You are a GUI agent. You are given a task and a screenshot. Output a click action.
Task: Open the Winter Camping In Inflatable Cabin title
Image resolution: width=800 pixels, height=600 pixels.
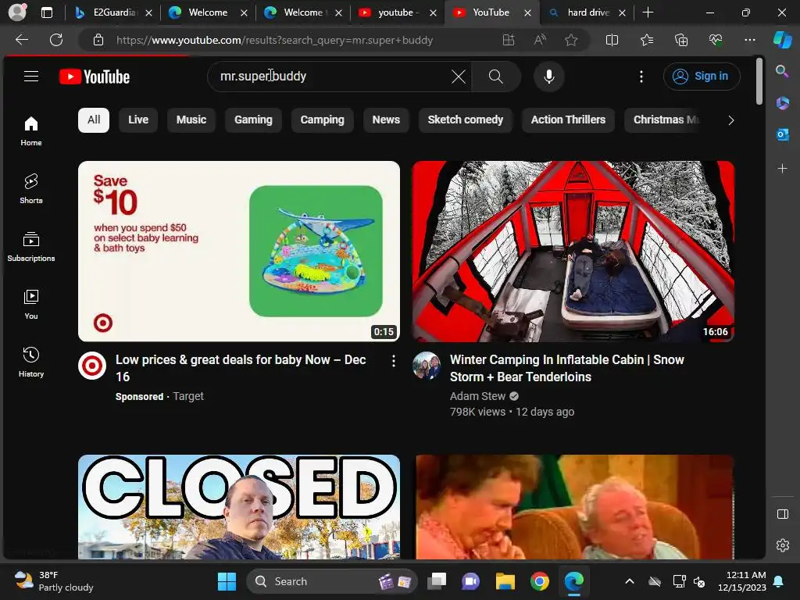567,368
